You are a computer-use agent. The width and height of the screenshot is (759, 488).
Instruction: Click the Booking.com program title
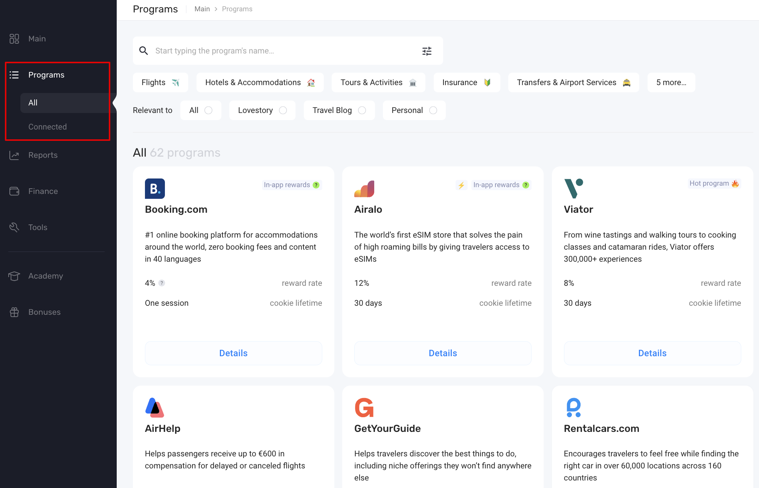coord(176,209)
